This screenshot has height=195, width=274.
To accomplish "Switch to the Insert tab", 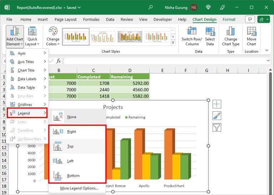I will 43,20.
